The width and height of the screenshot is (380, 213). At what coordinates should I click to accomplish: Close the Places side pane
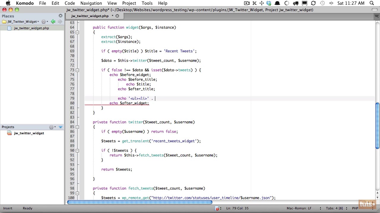click(61, 16)
